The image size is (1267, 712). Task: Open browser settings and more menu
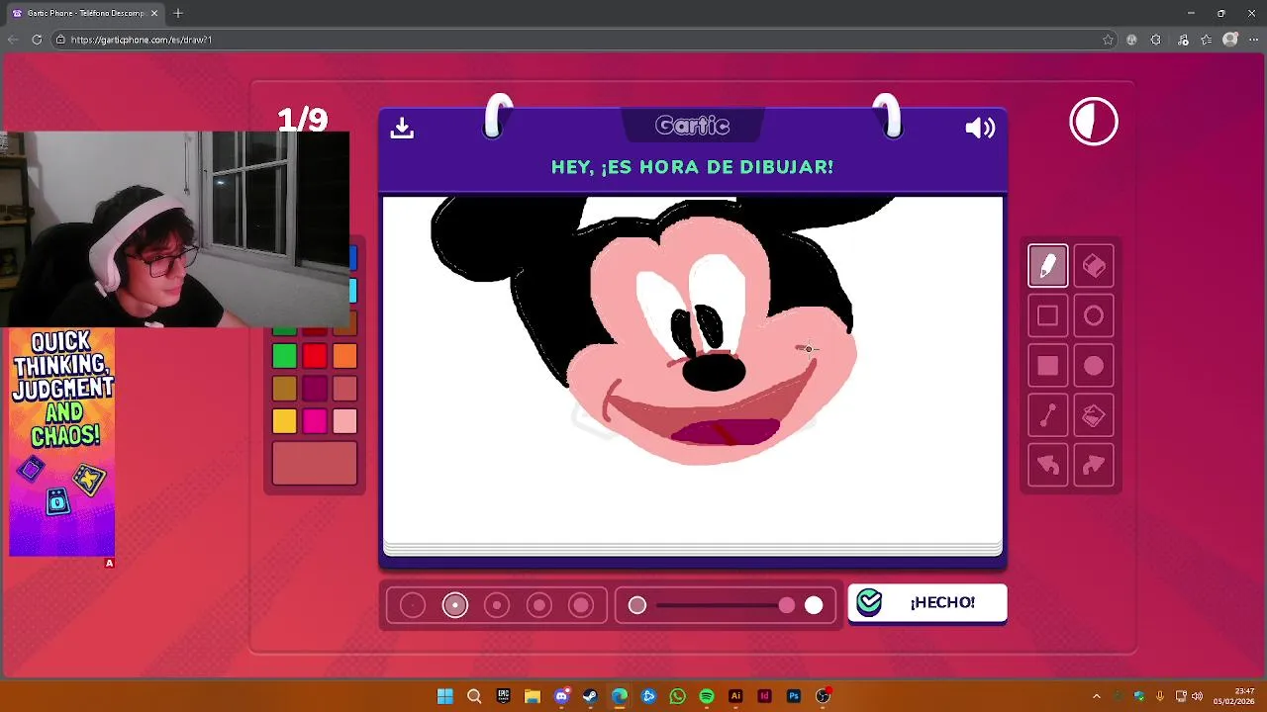tap(1253, 40)
